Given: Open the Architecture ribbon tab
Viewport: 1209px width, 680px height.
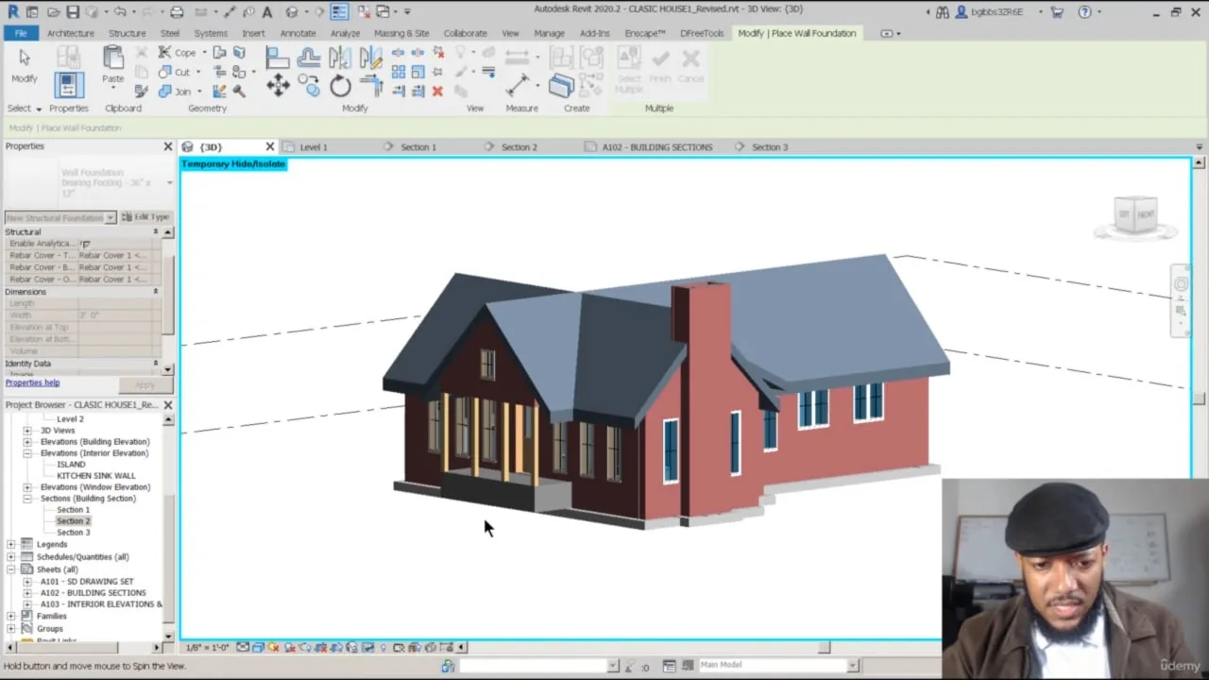Looking at the screenshot, I should (x=71, y=33).
